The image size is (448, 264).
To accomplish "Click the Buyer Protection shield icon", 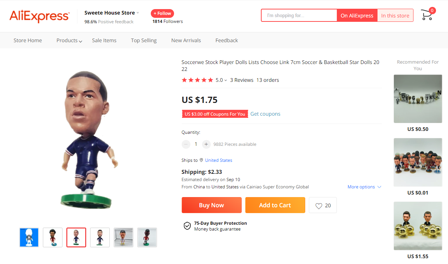I will 187,226.
